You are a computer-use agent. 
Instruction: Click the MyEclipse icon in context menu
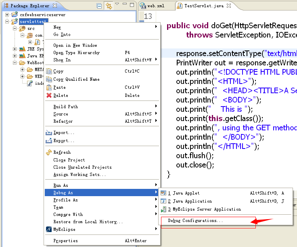49,230
